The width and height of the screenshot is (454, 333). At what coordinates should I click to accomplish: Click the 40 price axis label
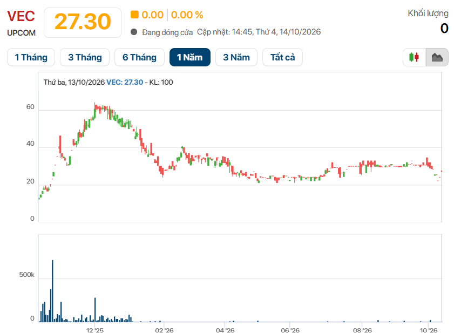coord(30,144)
